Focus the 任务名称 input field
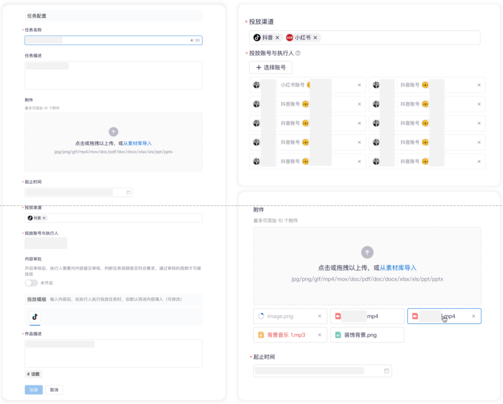The width and height of the screenshot is (503, 404). 114,40
